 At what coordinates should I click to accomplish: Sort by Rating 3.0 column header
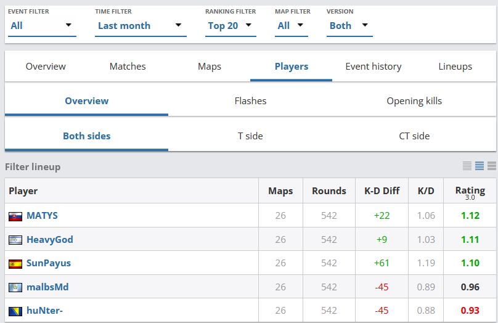(470, 192)
